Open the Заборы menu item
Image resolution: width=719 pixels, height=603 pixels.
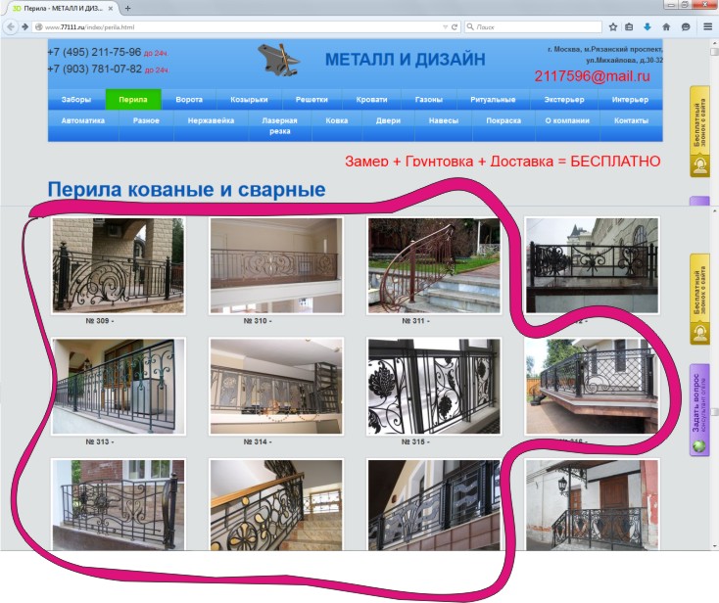[76, 100]
